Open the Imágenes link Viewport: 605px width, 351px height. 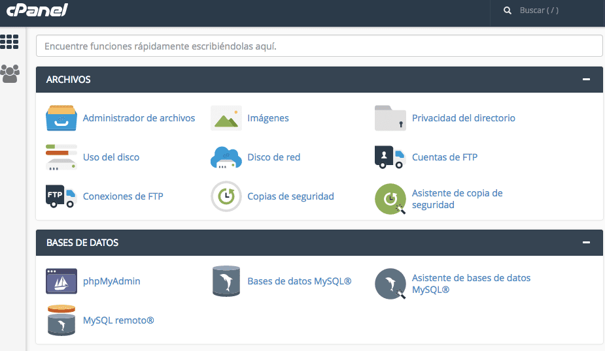(268, 118)
